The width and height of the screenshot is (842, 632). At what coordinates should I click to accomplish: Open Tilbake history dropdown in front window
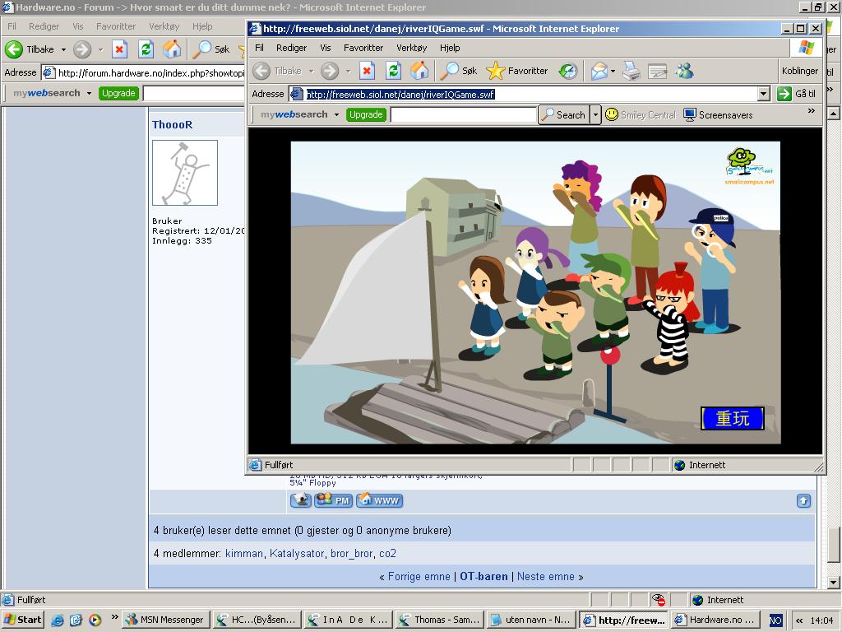tap(311, 71)
